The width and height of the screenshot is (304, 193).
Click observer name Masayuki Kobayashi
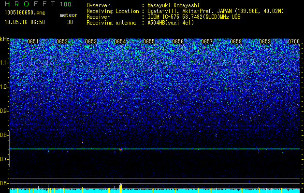click(174, 5)
